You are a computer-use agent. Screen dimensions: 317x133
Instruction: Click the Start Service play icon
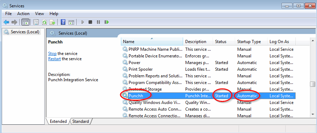point(82,22)
